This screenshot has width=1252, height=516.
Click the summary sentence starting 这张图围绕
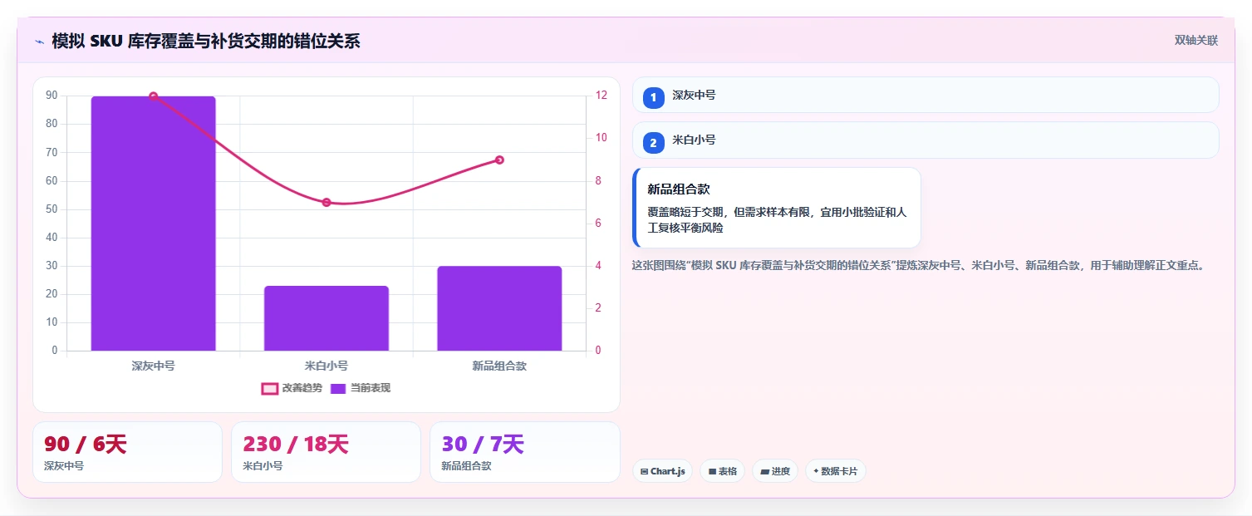click(x=918, y=266)
